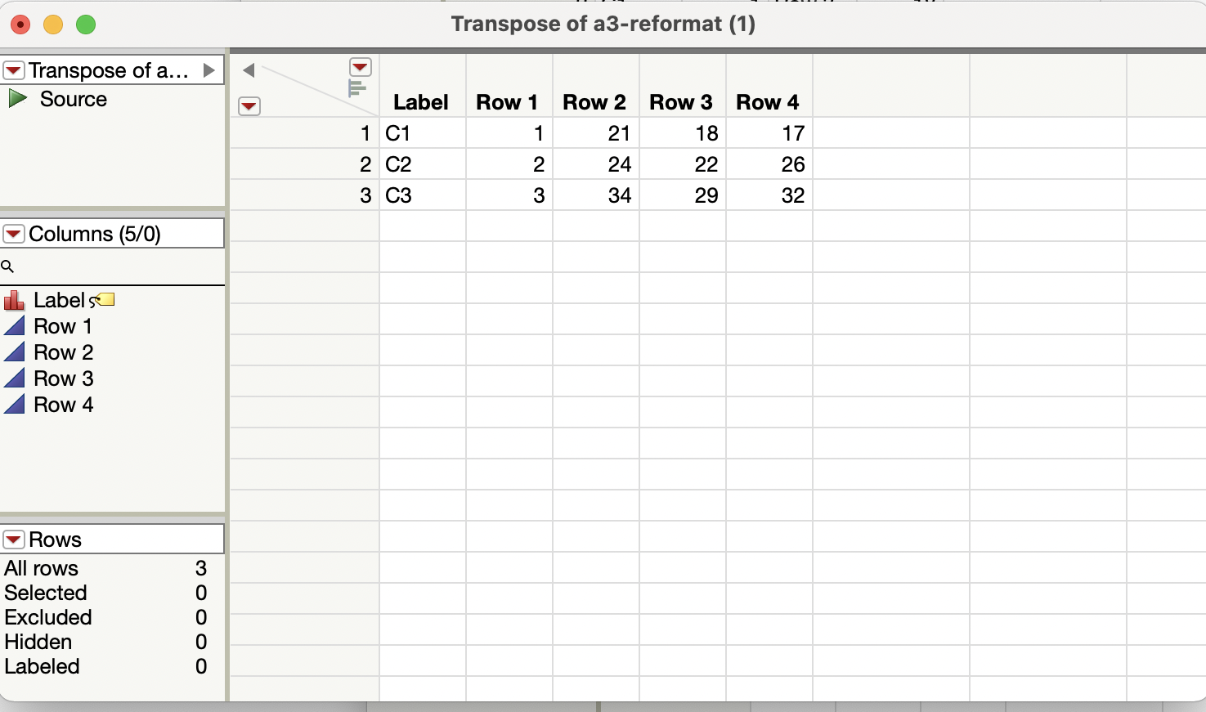Image resolution: width=1206 pixels, height=712 pixels.
Task: Click the Row 2 column header
Action: pos(594,101)
